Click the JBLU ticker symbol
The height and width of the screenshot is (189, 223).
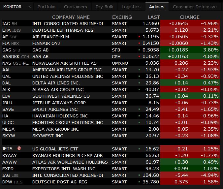(7, 103)
